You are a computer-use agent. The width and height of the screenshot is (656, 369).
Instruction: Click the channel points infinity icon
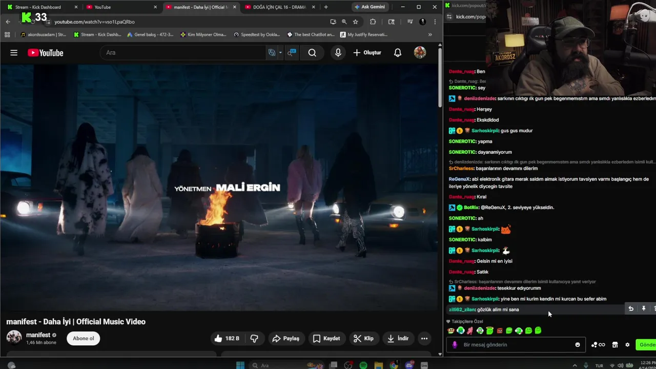click(598, 345)
